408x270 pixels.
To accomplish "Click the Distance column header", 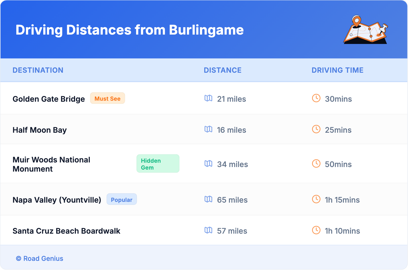I will pos(223,70).
